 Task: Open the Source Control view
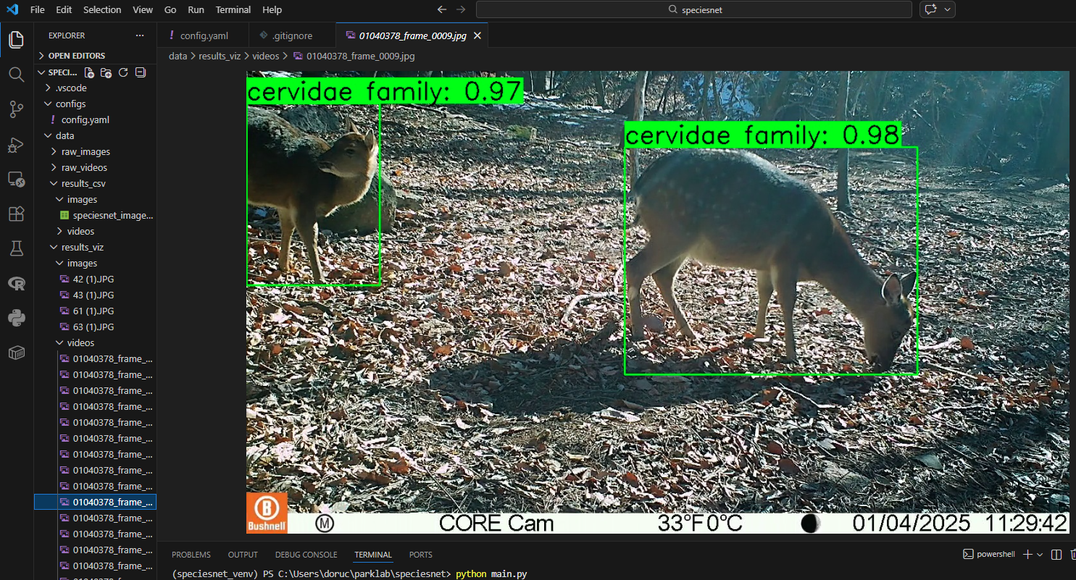(16, 109)
